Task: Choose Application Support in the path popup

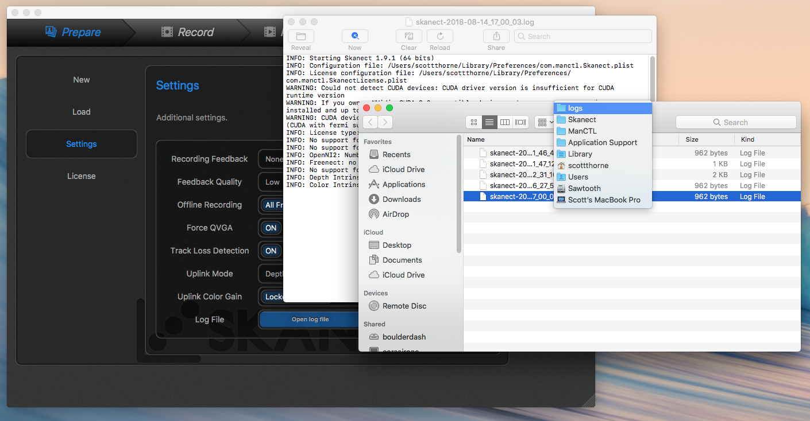Action: (x=603, y=142)
